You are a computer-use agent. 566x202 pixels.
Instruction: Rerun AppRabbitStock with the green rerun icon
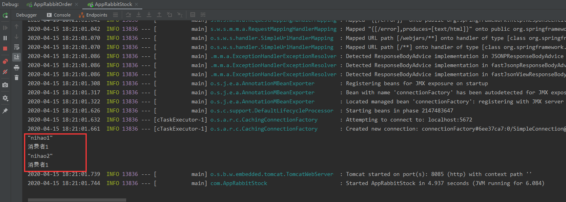[x=5, y=15]
